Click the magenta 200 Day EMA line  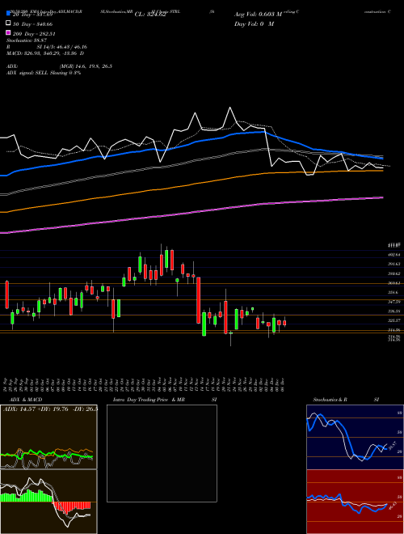point(191,214)
